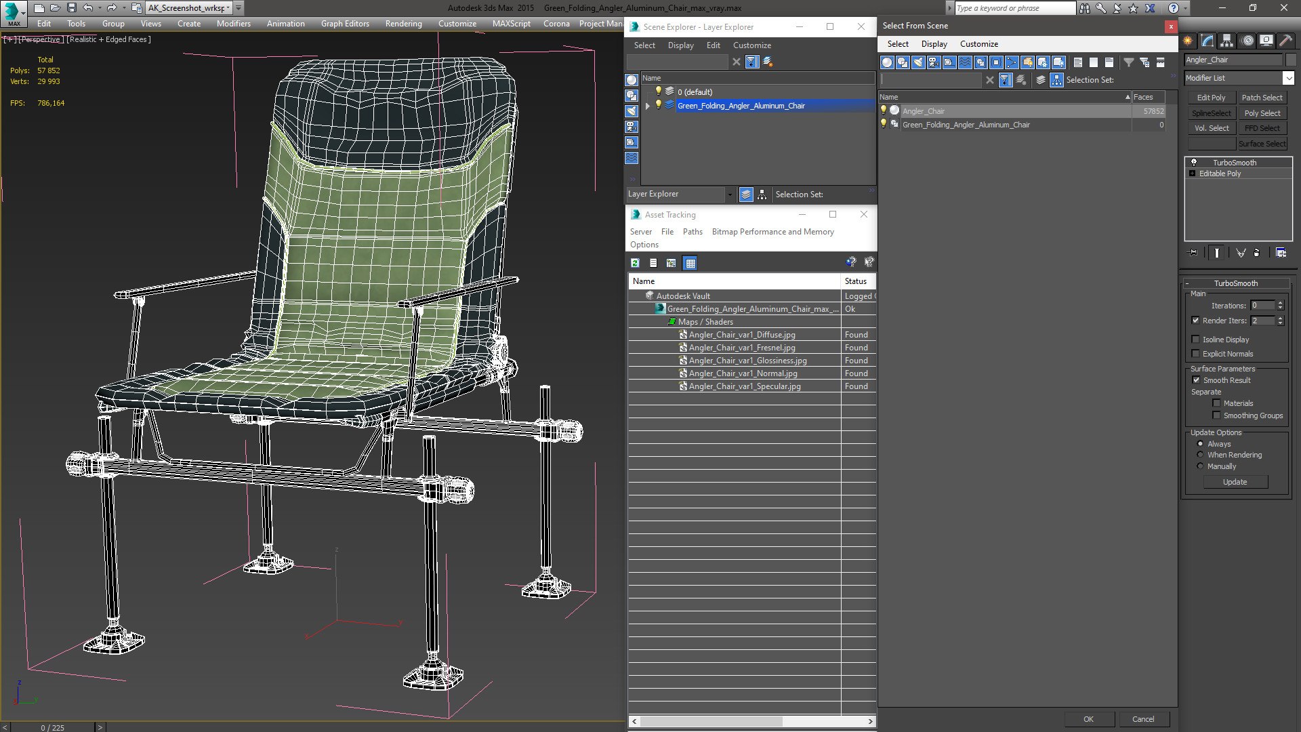The width and height of the screenshot is (1301, 732).
Task: Open the Hierarchy command panel tab
Action: (x=1226, y=41)
